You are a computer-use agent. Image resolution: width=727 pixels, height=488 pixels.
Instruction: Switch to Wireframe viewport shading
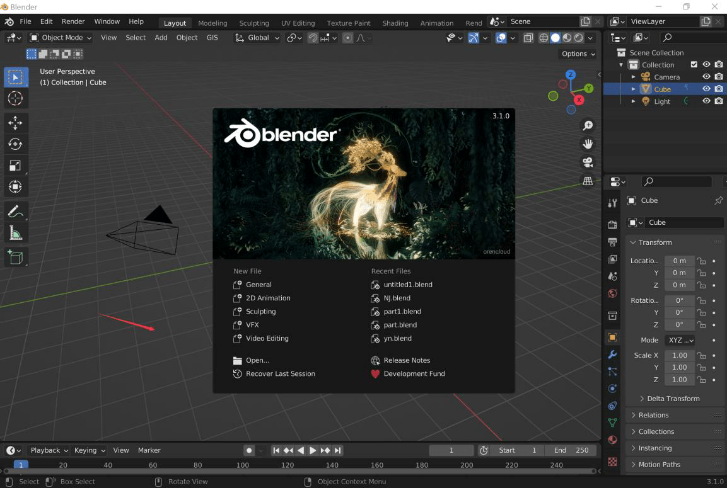click(544, 38)
